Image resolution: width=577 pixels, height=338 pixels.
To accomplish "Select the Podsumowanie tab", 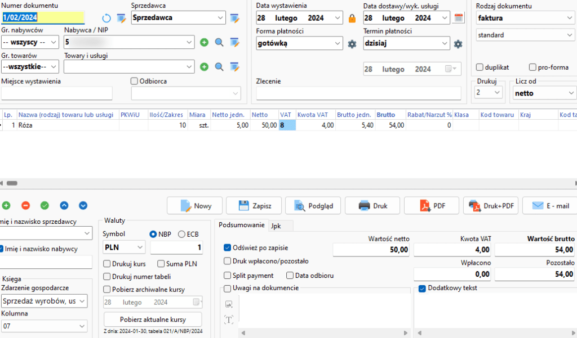I will [241, 226].
